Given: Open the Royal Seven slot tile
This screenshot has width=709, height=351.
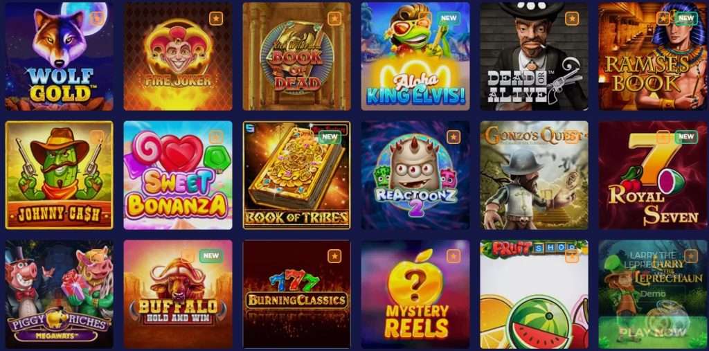Looking at the screenshot, I should 652,175.
